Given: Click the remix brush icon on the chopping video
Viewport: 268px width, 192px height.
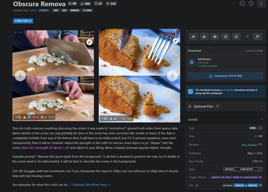Looking at the screenshot, I should [x=89, y=42].
